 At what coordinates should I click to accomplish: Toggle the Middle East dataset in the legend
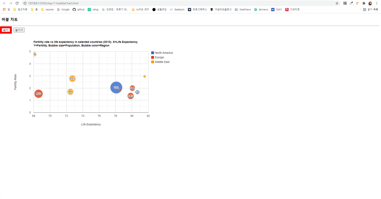pyautogui.click(x=160, y=62)
